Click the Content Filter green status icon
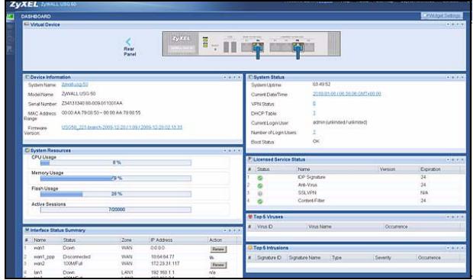This screenshot has height=280, width=473. pos(259,201)
